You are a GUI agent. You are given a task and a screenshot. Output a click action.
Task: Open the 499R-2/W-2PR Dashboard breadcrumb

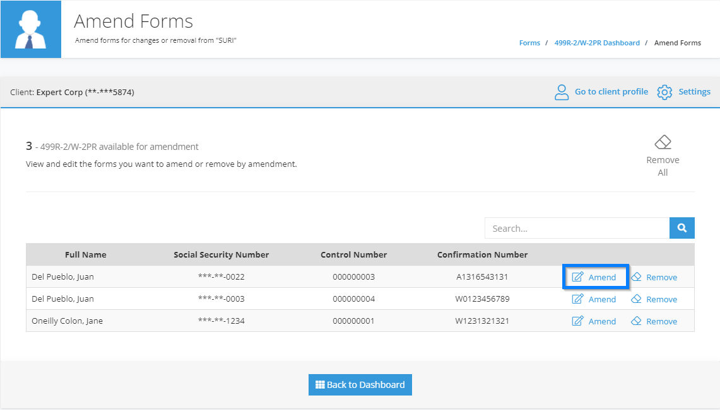[x=597, y=43]
